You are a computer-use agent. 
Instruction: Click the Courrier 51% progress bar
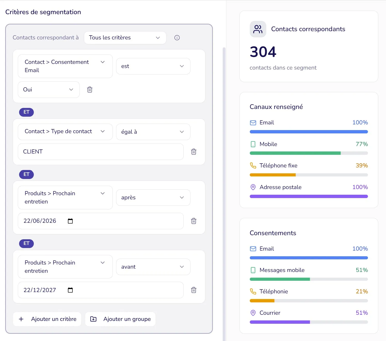pyautogui.click(x=309, y=322)
